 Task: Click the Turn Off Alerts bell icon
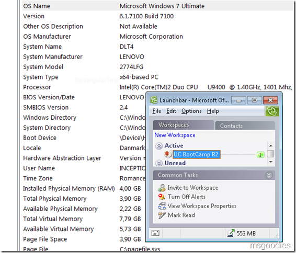pos(162,197)
